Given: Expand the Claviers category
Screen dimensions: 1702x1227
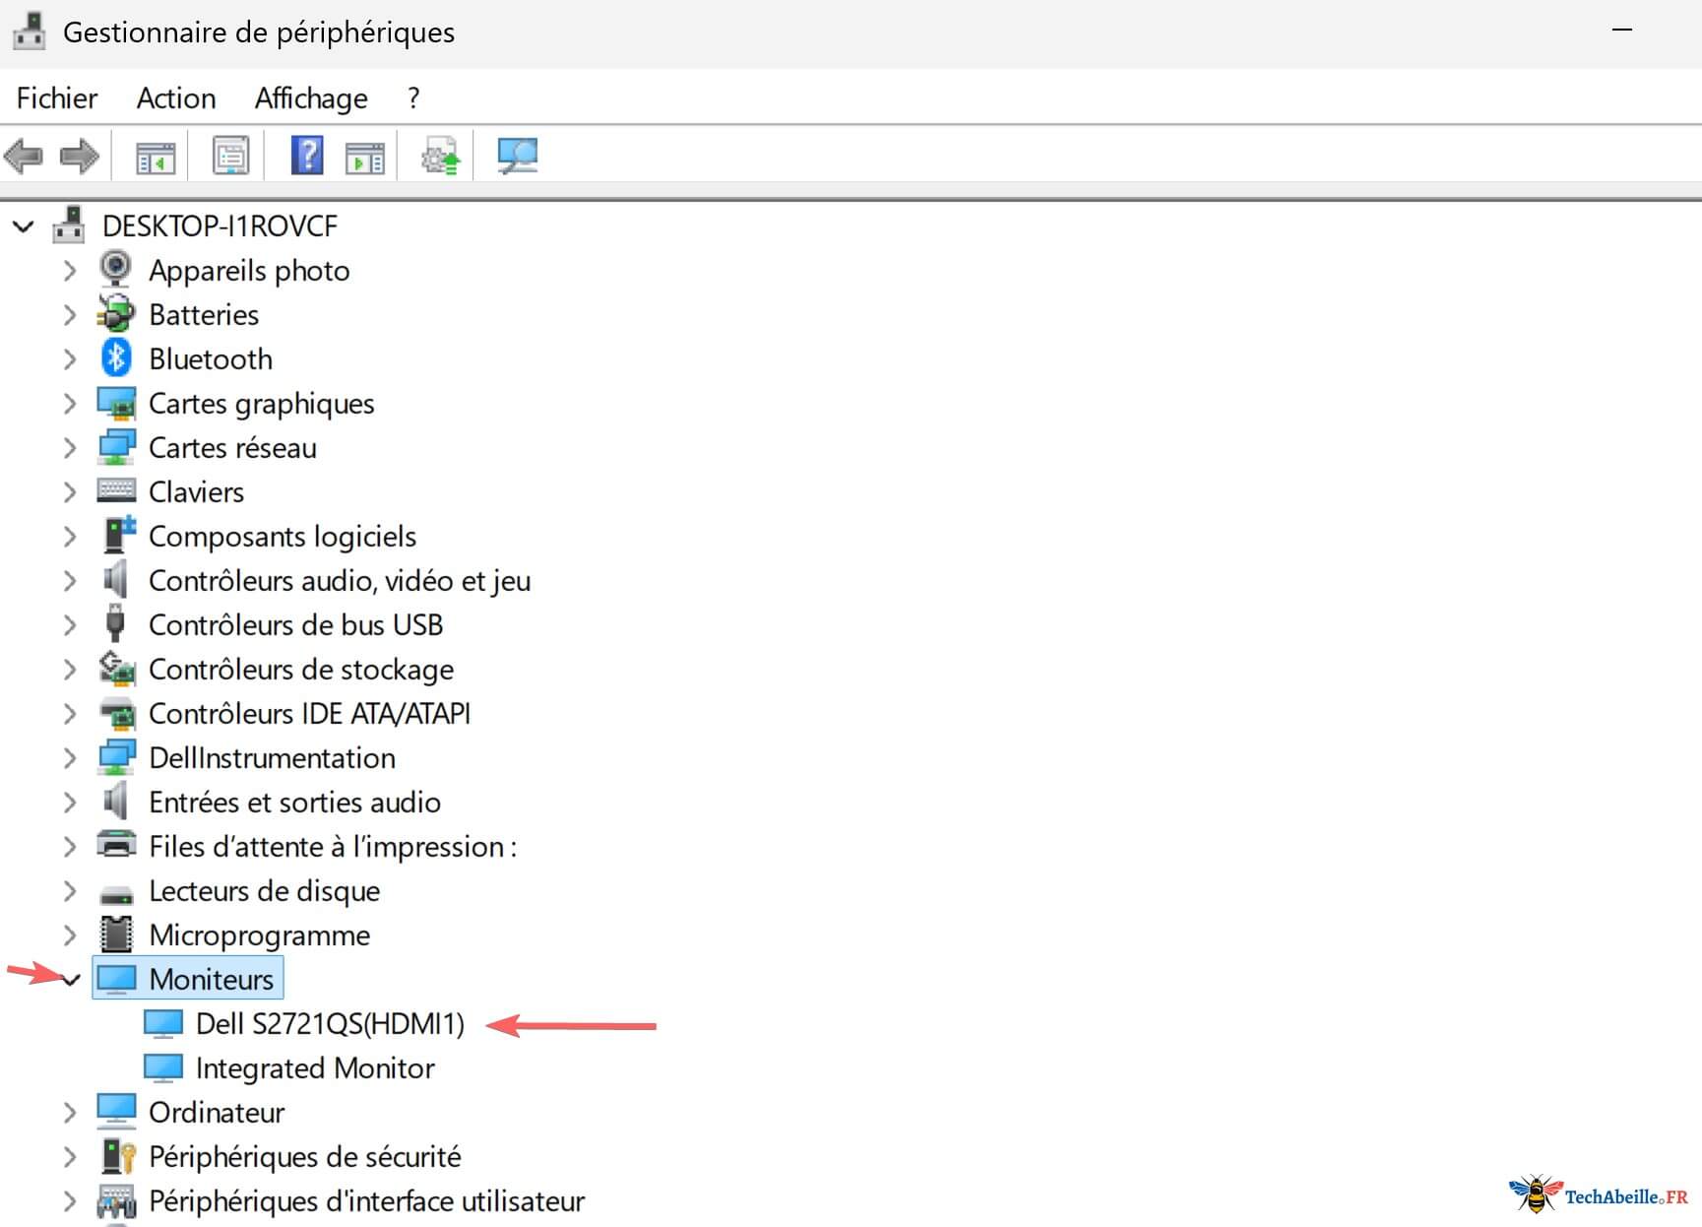Looking at the screenshot, I should (70, 492).
